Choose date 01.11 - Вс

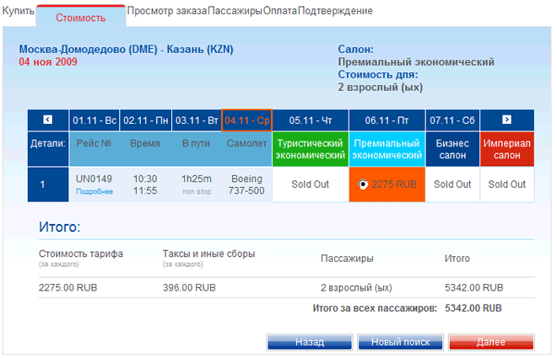[x=95, y=120]
